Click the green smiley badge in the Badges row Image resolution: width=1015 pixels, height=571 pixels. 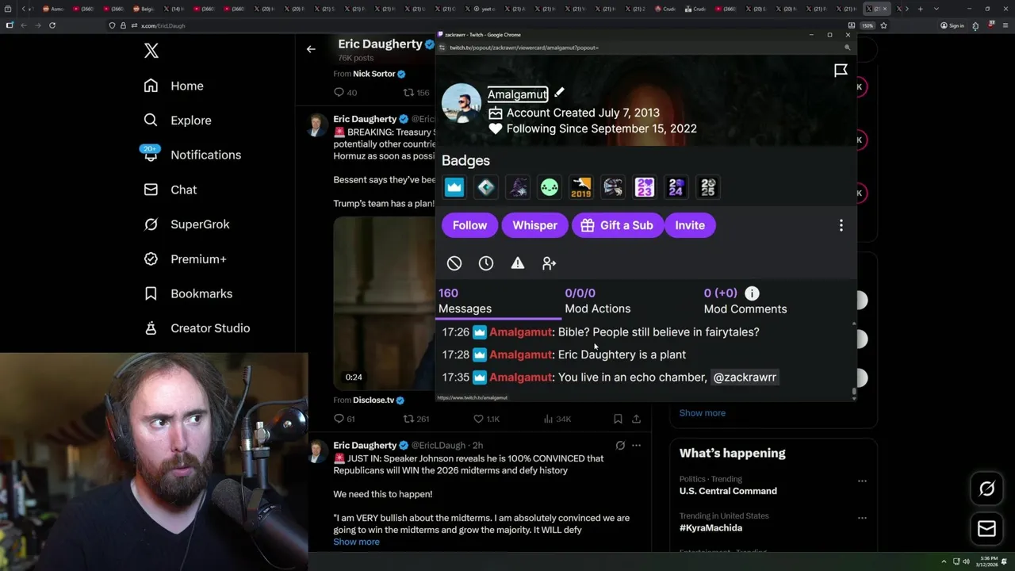[550, 187]
